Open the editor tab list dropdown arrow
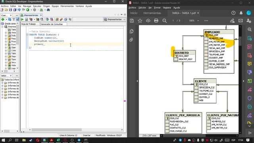254x143 pixels. click(x=121, y=15)
